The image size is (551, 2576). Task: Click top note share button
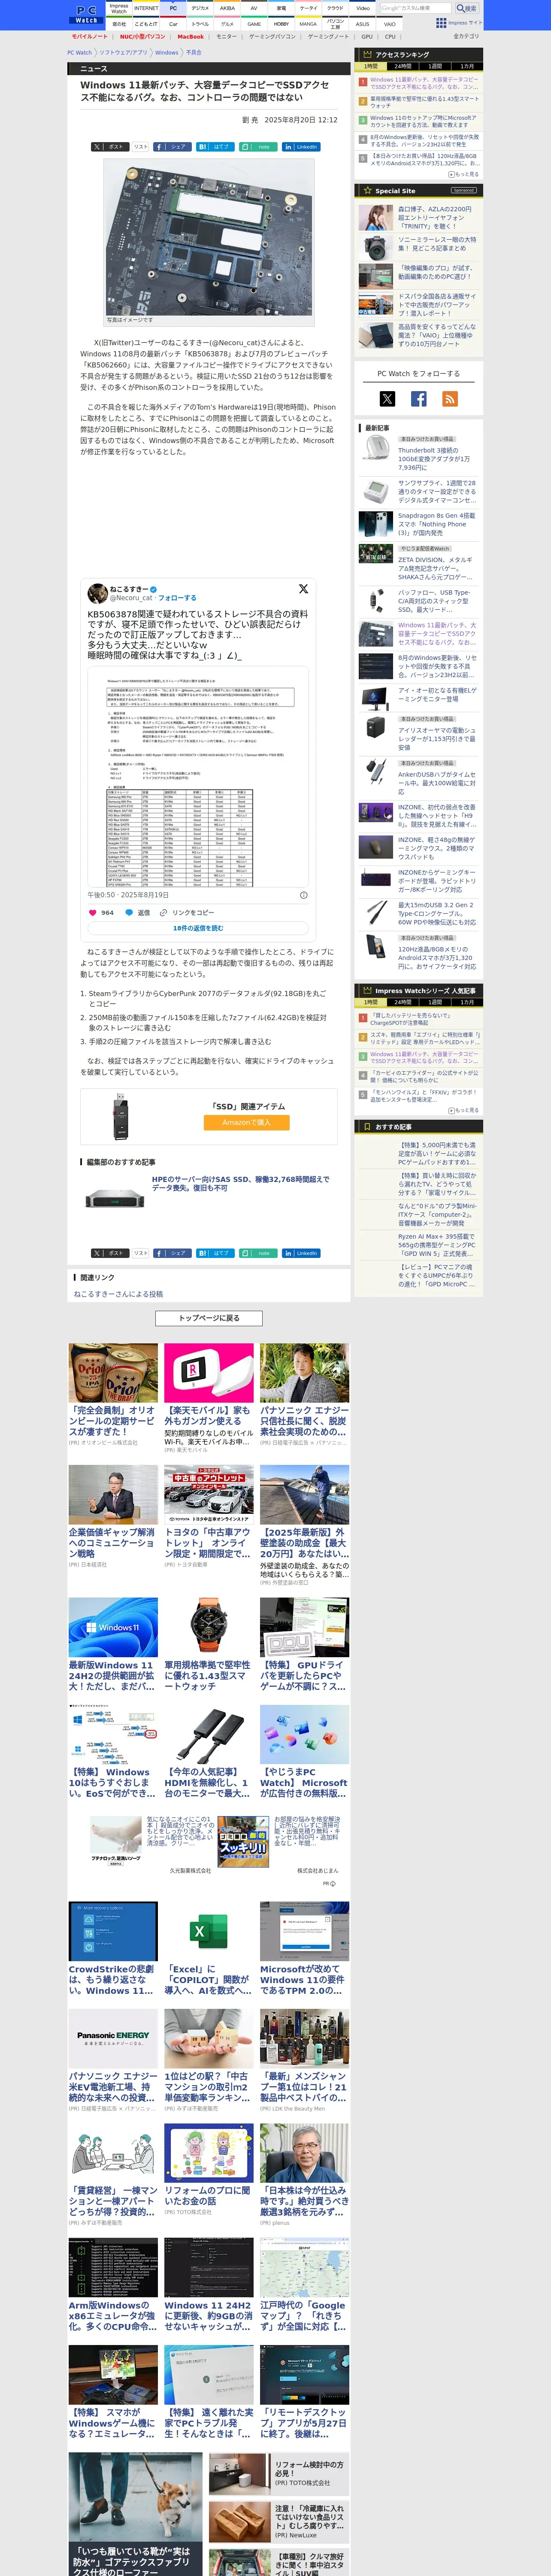pyautogui.click(x=257, y=146)
